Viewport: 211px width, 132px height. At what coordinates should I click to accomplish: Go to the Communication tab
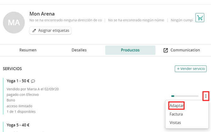tap(182, 50)
